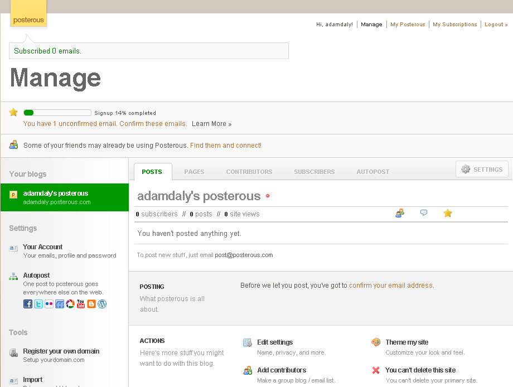
Task: Click the posterous logo
Action: coord(28,14)
